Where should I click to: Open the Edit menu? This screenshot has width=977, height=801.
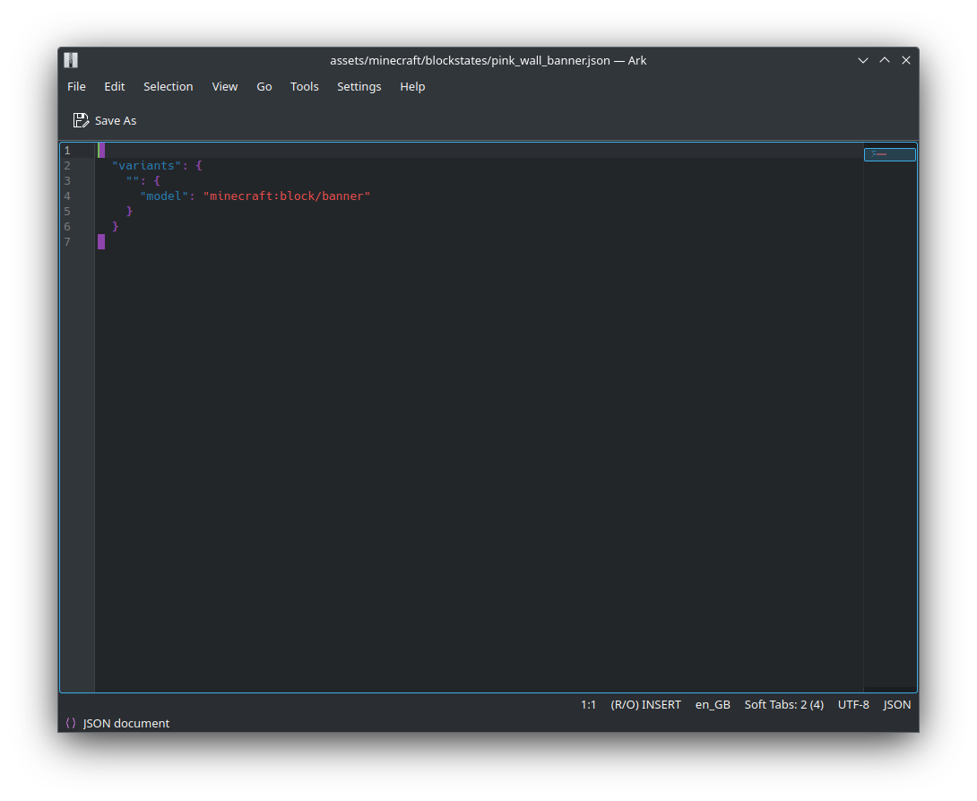click(115, 87)
